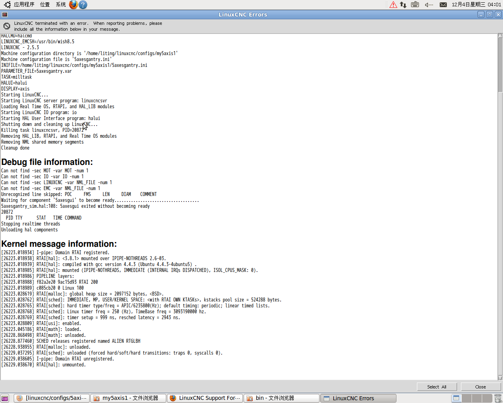
Task: Click the 'I-pipe: Domain RTAI registered.' line
Action: pos(55,253)
